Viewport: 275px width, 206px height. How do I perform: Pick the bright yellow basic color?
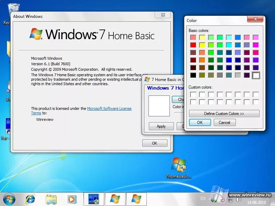pos(202,45)
